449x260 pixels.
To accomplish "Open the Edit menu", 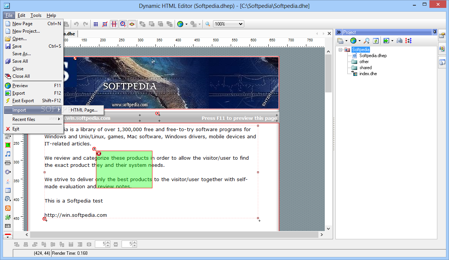I will (21, 15).
